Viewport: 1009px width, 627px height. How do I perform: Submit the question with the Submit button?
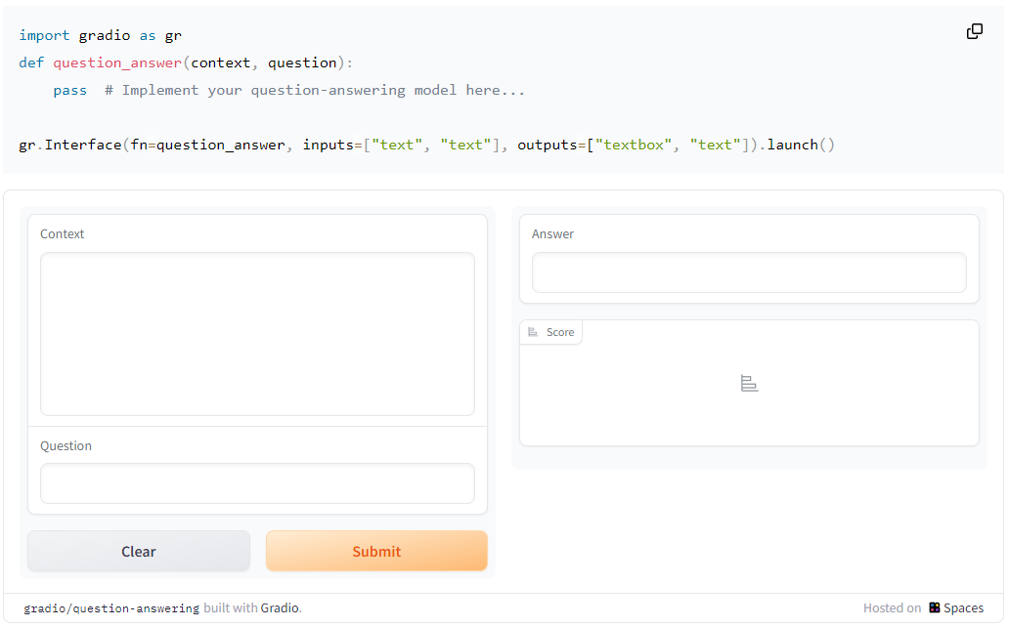[376, 551]
